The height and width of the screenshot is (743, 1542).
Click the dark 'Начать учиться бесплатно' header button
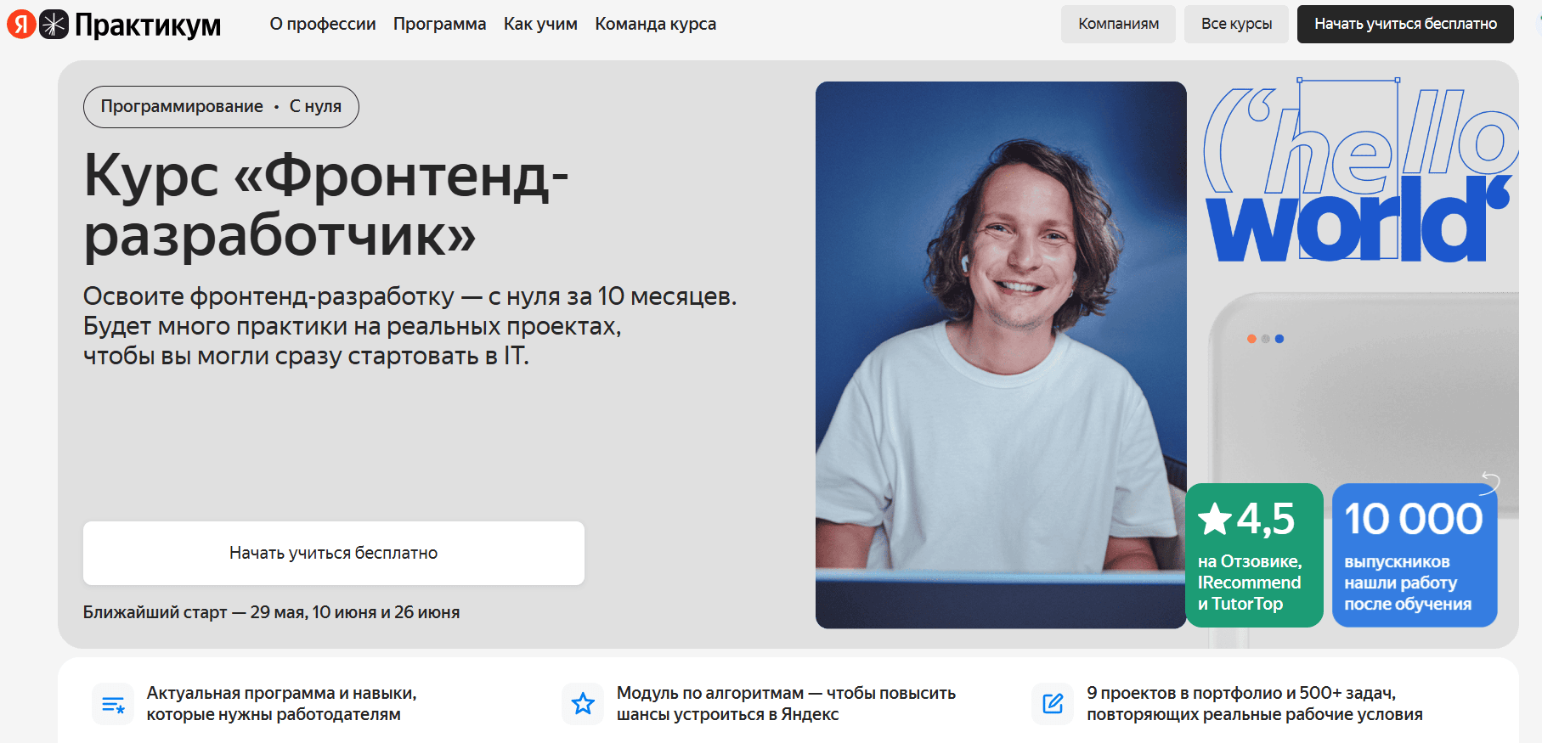click(x=1405, y=24)
